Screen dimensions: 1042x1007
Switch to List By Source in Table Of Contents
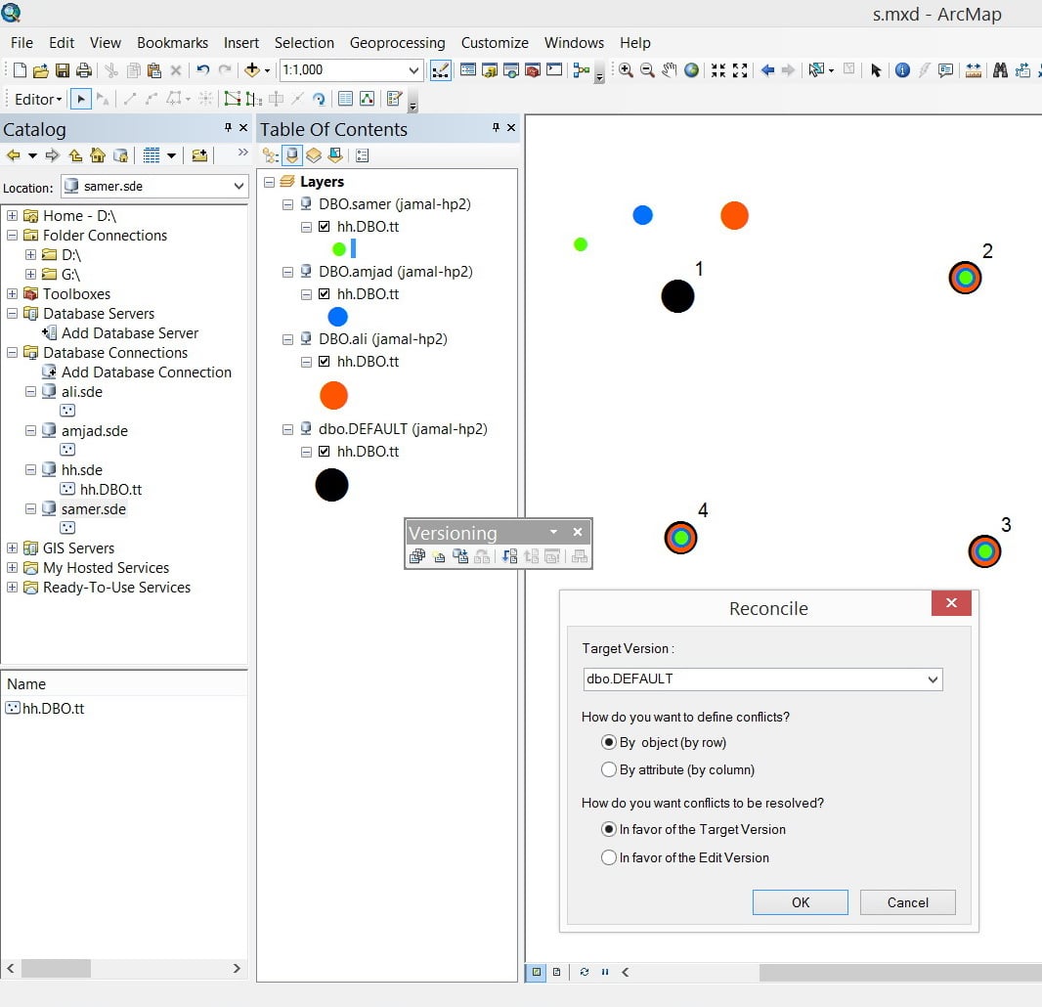291,155
